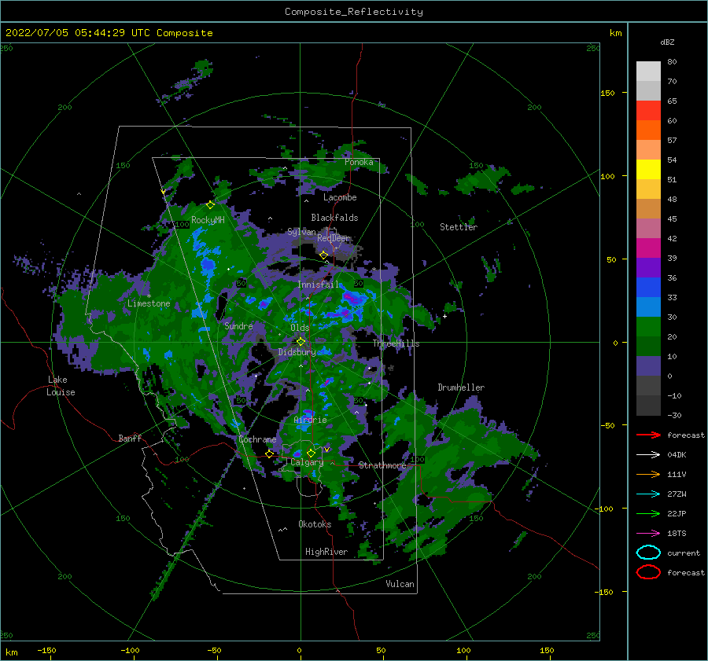
Task: Click the Banff label on the map
Action: pyautogui.click(x=130, y=438)
